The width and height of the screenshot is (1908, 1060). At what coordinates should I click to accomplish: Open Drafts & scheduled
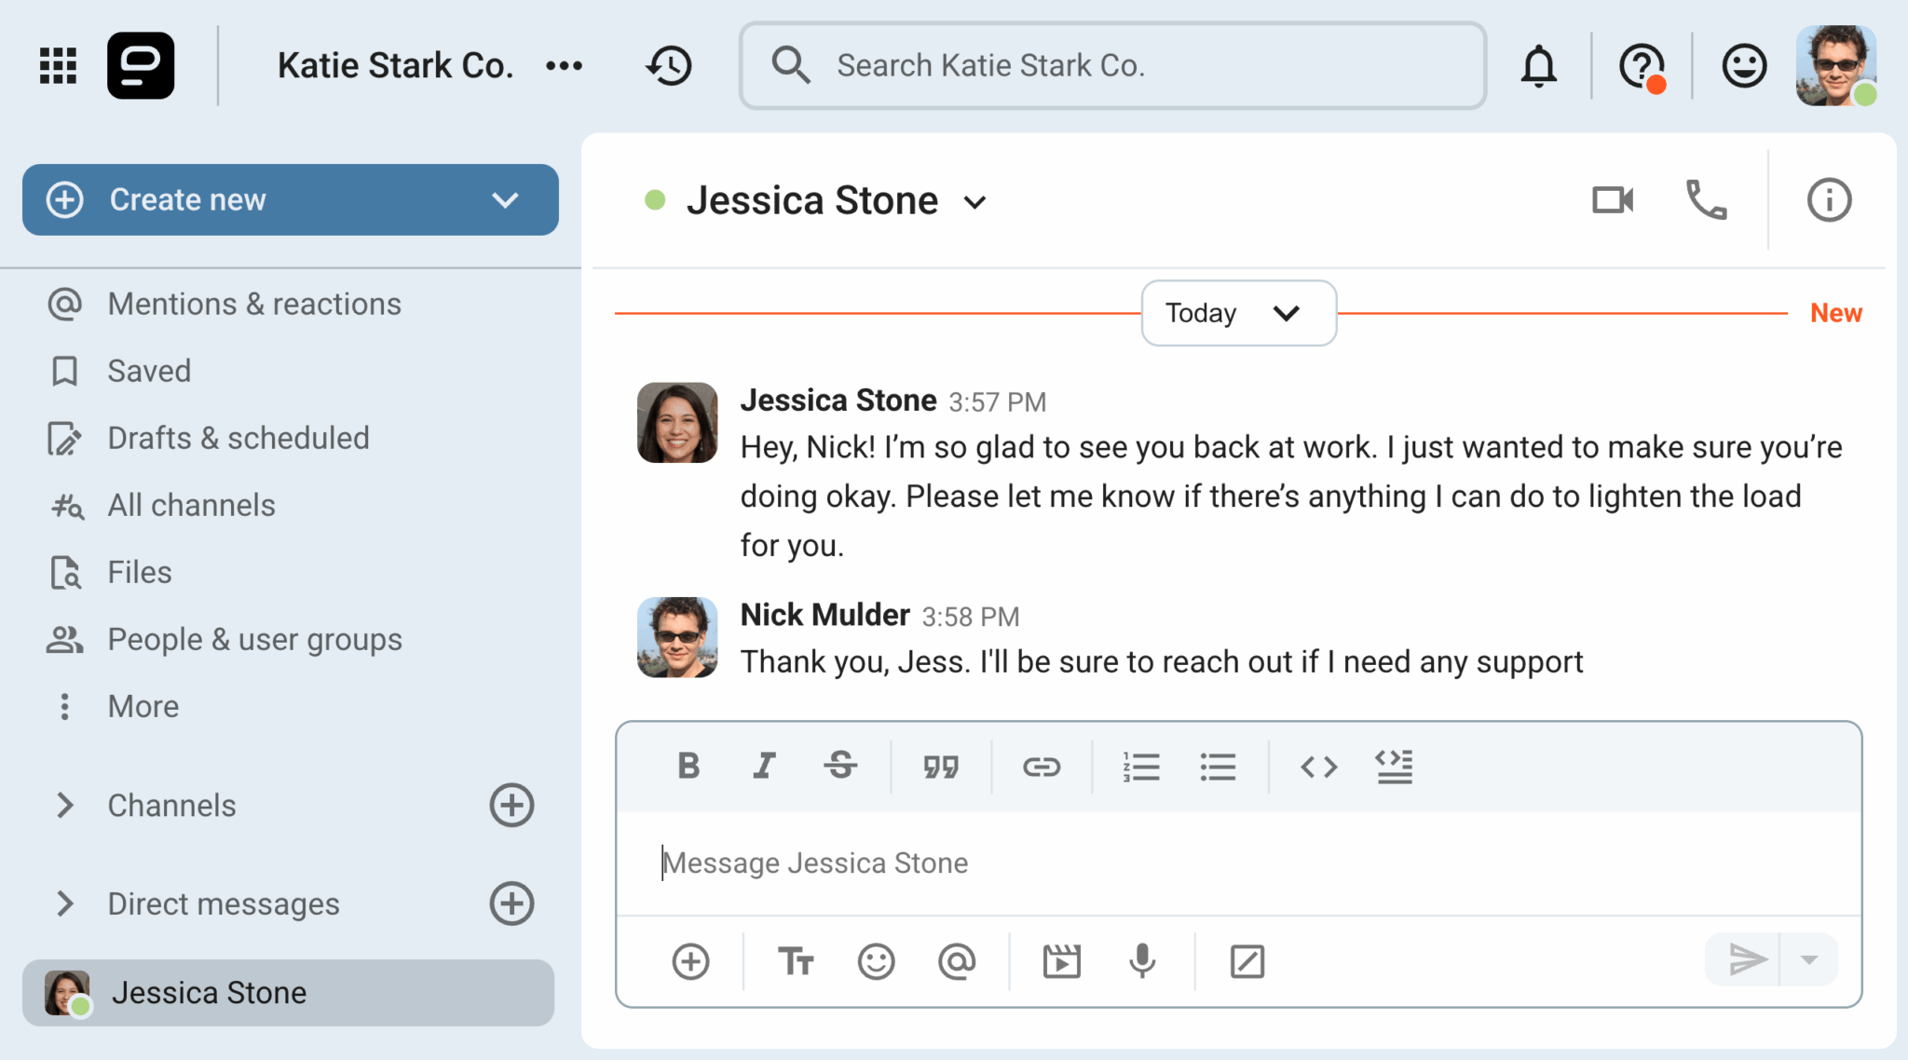click(x=238, y=439)
